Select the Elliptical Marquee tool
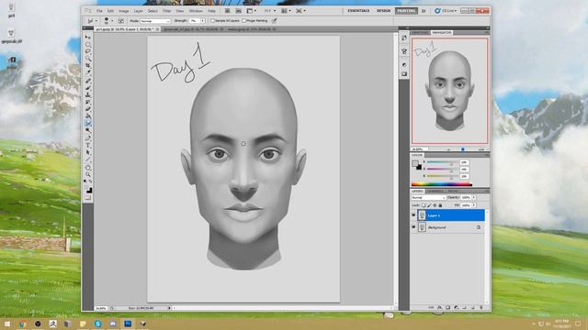The width and height of the screenshot is (588, 330). coord(88,44)
